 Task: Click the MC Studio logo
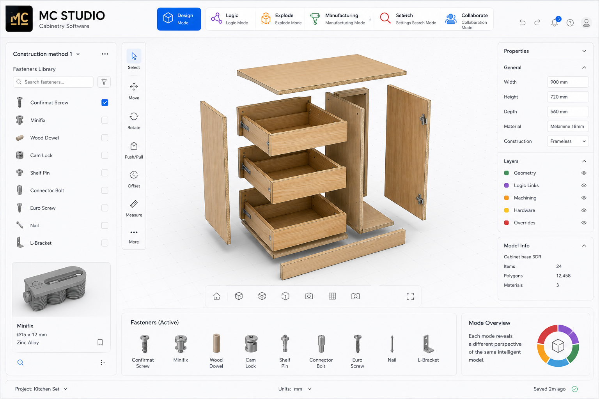[19, 19]
